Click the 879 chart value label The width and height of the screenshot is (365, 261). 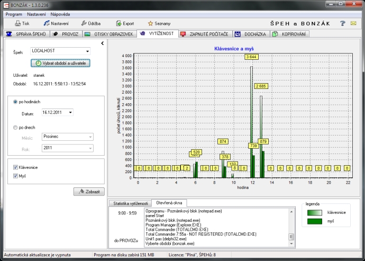263,141
